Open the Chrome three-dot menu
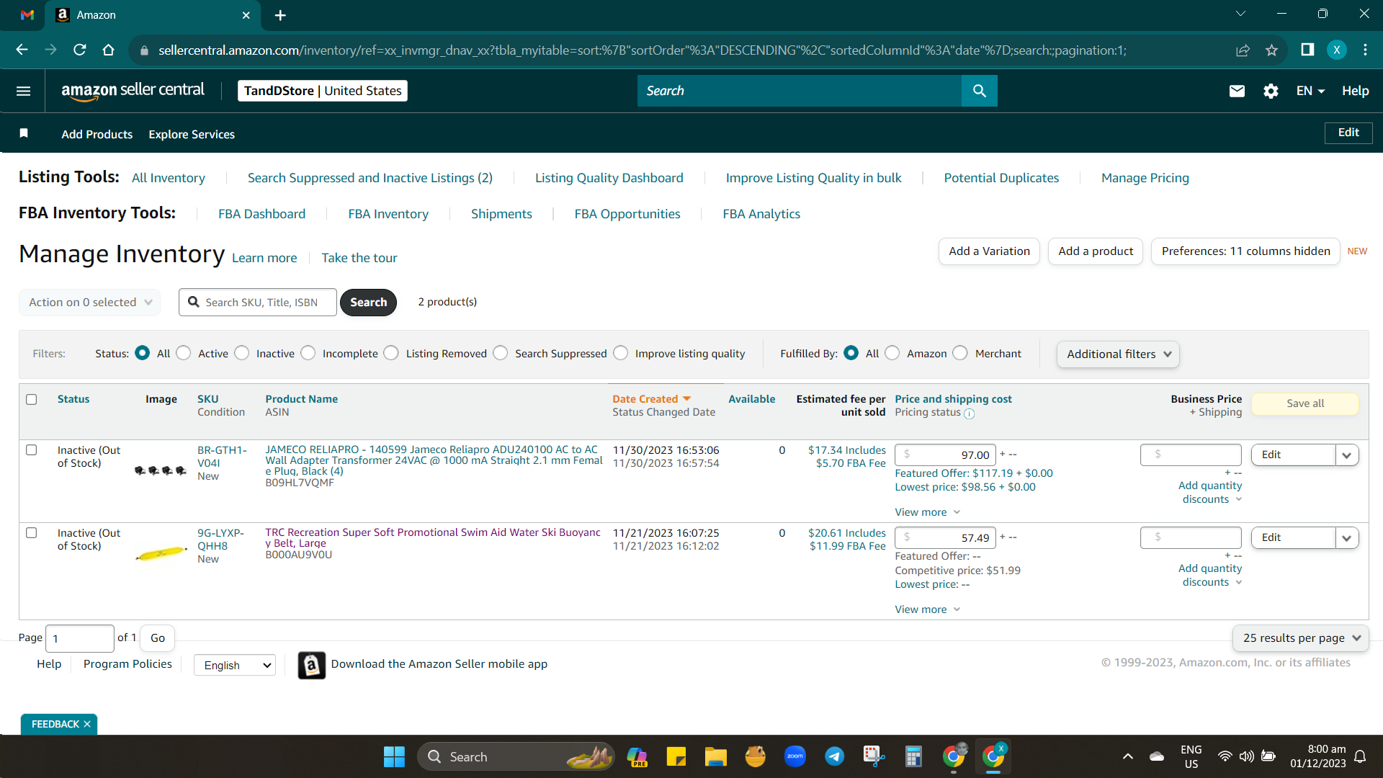The width and height of the screenshot is (1383, 778). tap(1365, 50)
